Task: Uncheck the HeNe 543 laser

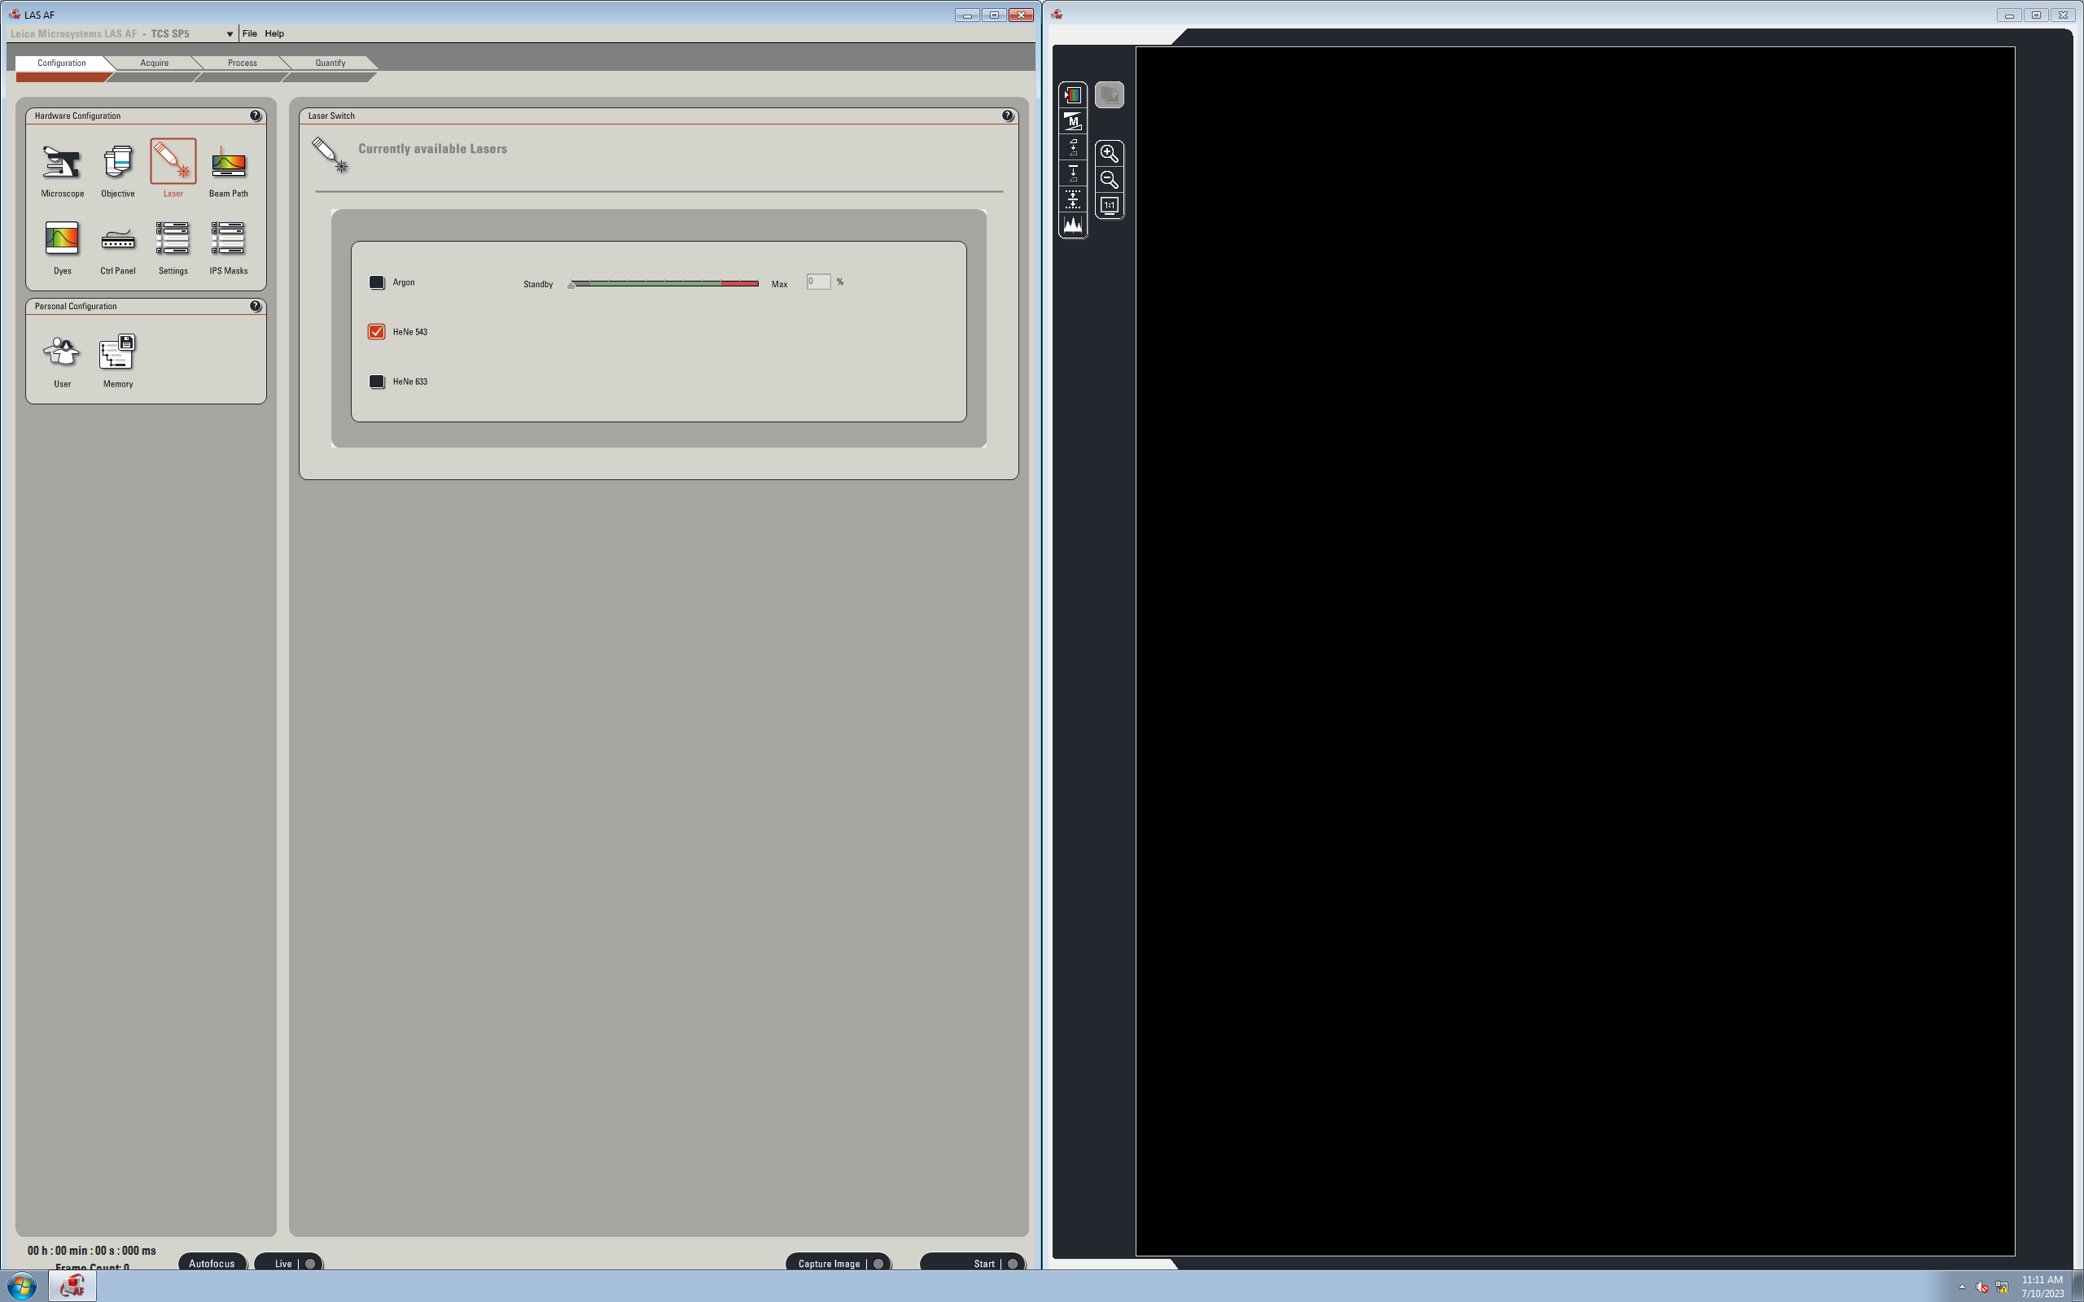Action: pos(376,332)
